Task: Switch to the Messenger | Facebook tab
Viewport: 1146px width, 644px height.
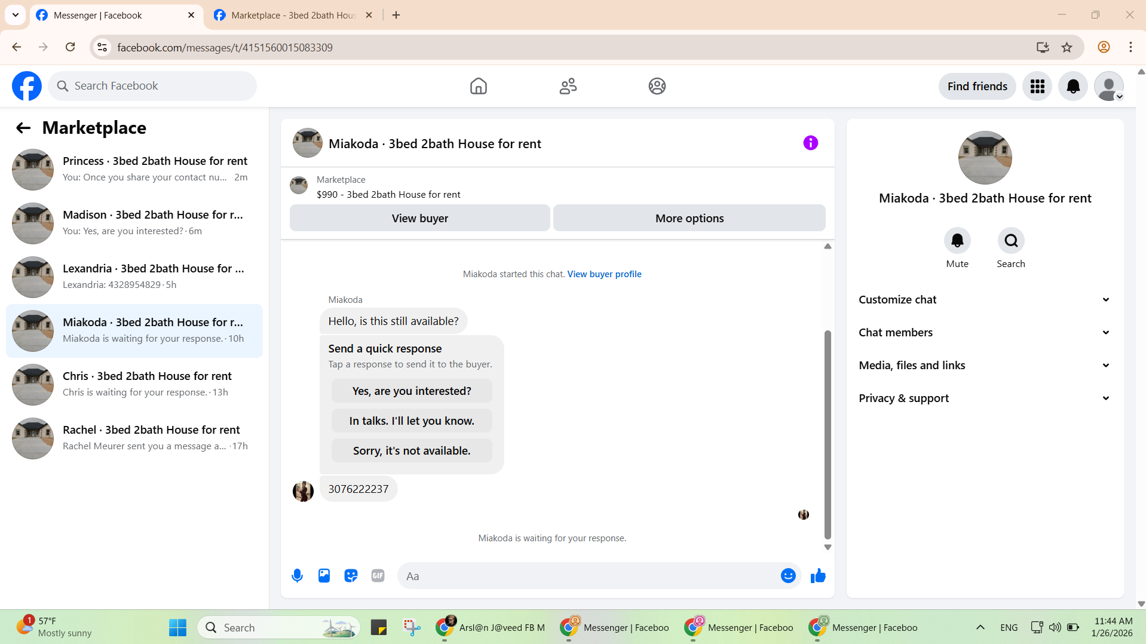Action: 115,16
